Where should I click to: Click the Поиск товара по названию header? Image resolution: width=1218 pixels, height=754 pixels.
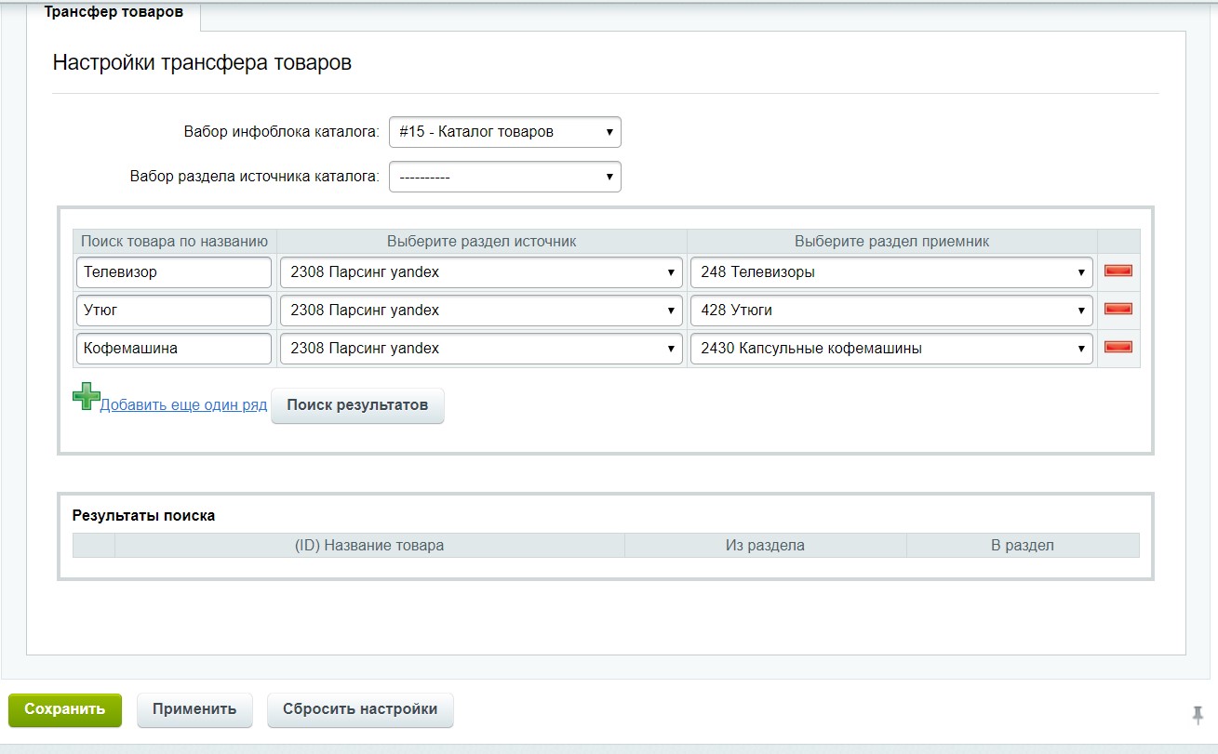point(175,242)
